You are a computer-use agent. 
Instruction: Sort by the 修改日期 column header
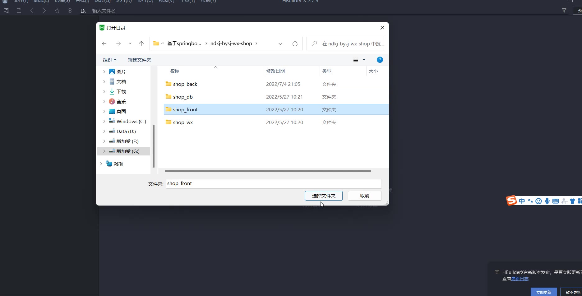coord(275,71)
